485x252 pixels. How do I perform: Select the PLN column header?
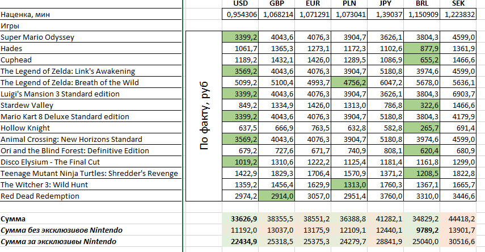349,4
